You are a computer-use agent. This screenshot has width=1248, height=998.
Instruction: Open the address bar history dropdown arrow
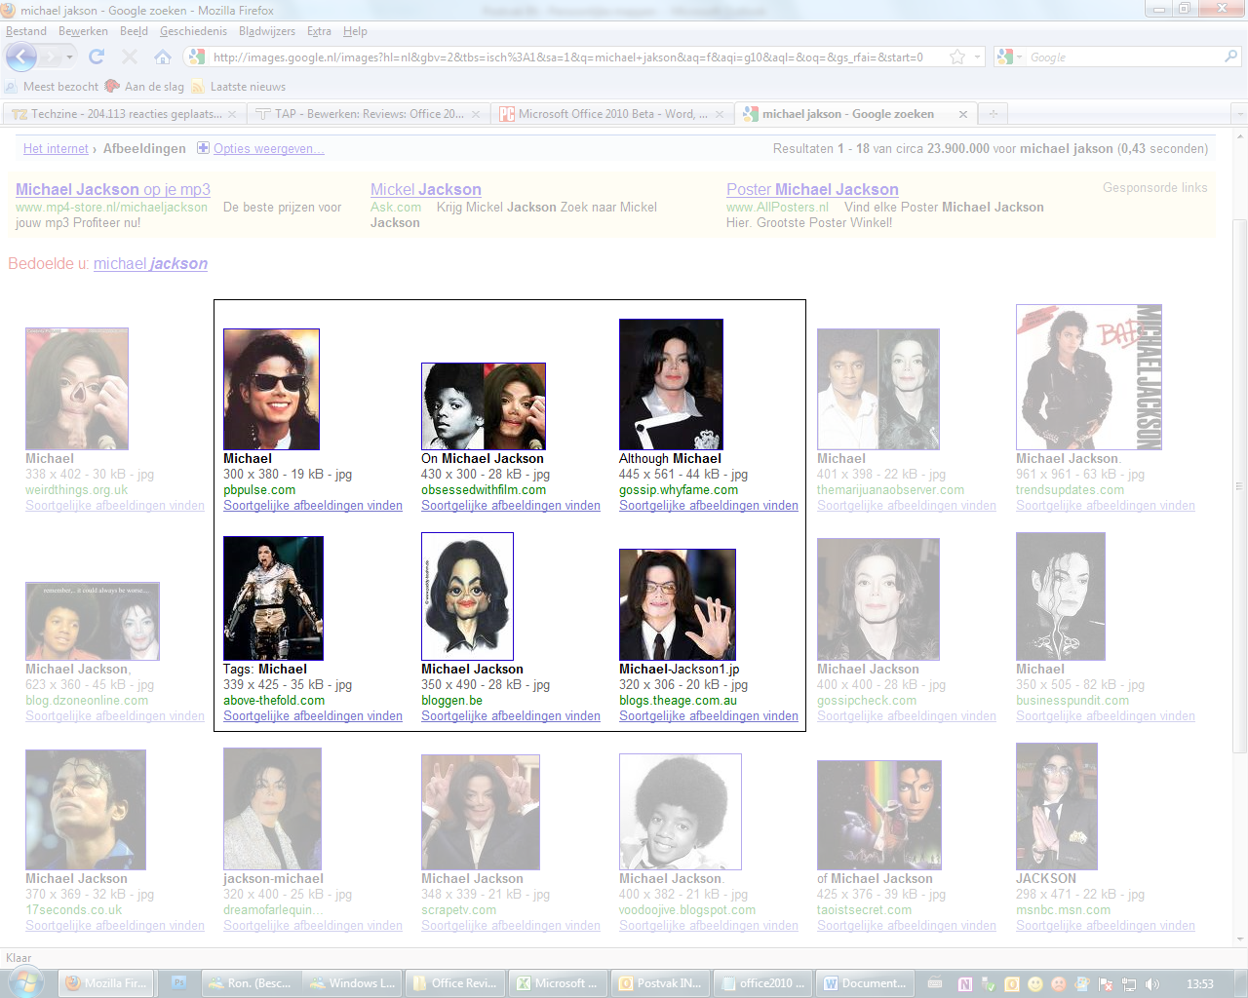(978, 58)
